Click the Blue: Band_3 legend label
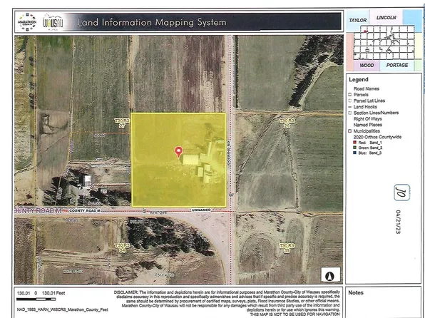The image size is (425, 318). (370, 153)
